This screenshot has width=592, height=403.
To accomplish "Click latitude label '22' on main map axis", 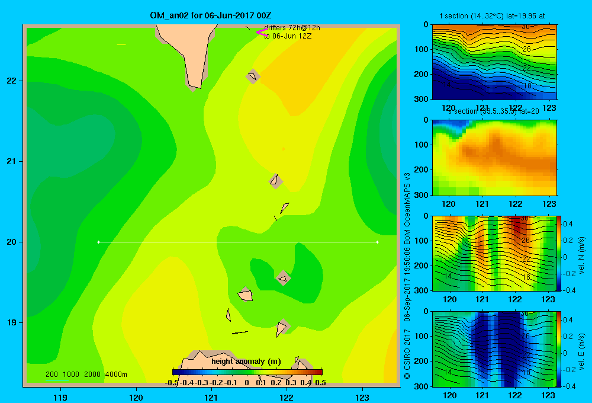I will pyautogui.click(x=12, y=81).
